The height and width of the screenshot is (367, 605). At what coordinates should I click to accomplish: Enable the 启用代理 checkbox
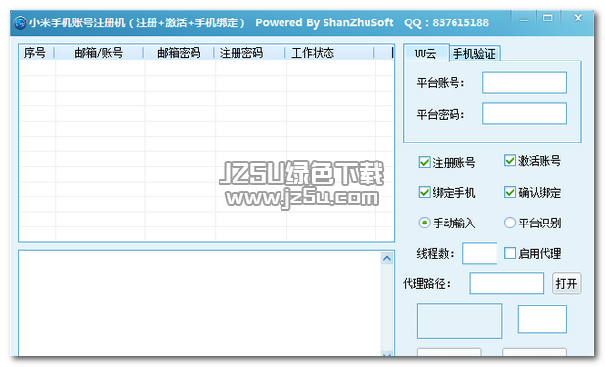point(509,253)
